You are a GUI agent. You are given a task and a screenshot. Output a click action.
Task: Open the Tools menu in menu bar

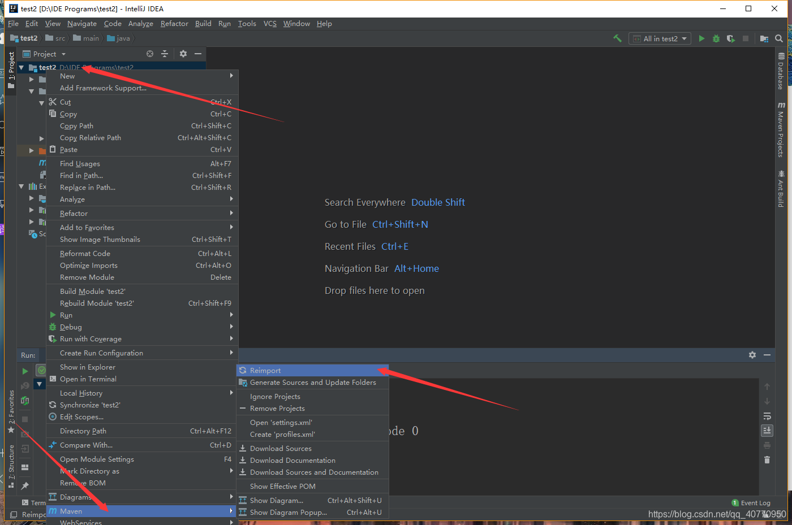[x=247, y=24]
